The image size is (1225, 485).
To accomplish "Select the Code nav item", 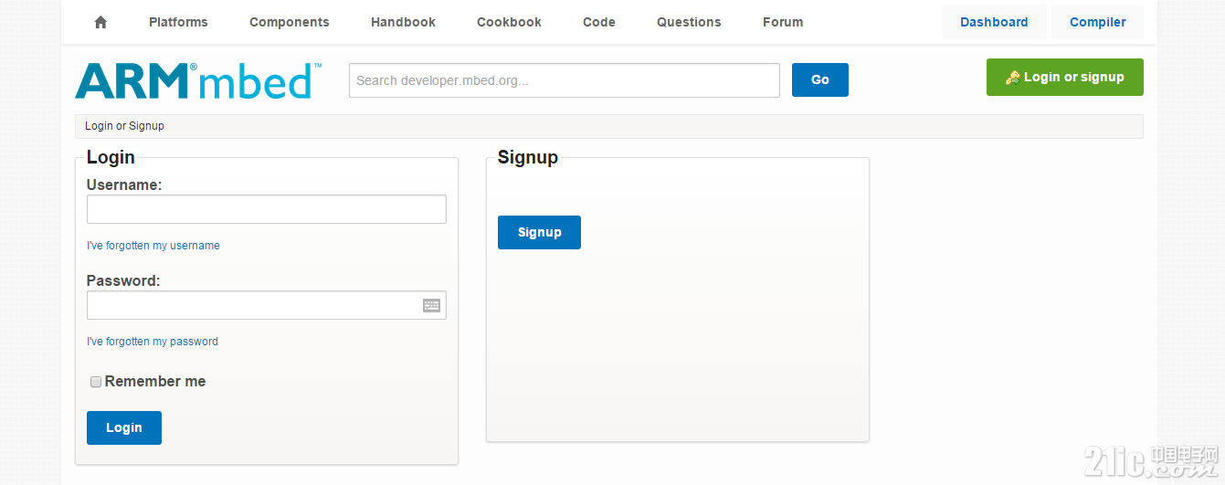I will (599, 22).
